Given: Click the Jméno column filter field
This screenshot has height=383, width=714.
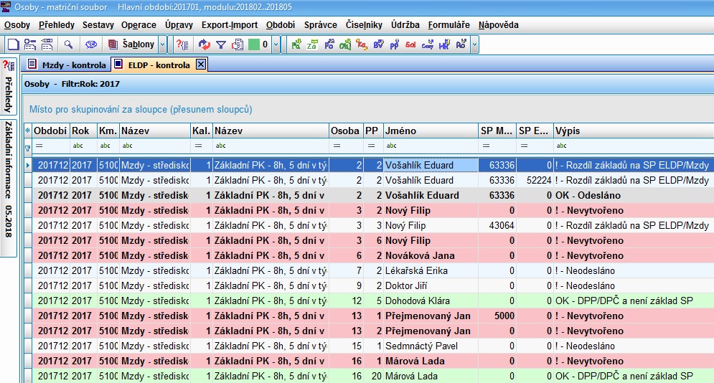Looking at the screenshot, I should click(431, 146).
